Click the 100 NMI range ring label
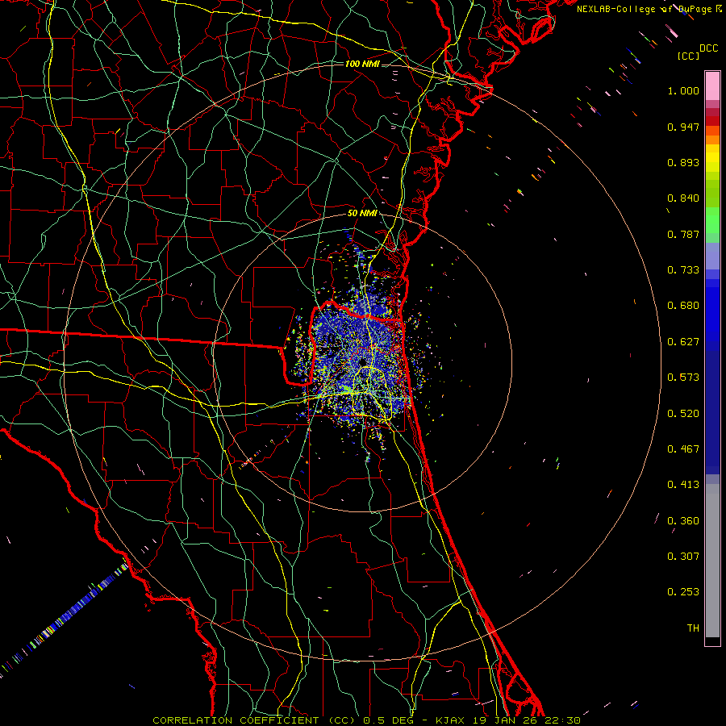This screenshot has width=726, height=726. point(362,64)
